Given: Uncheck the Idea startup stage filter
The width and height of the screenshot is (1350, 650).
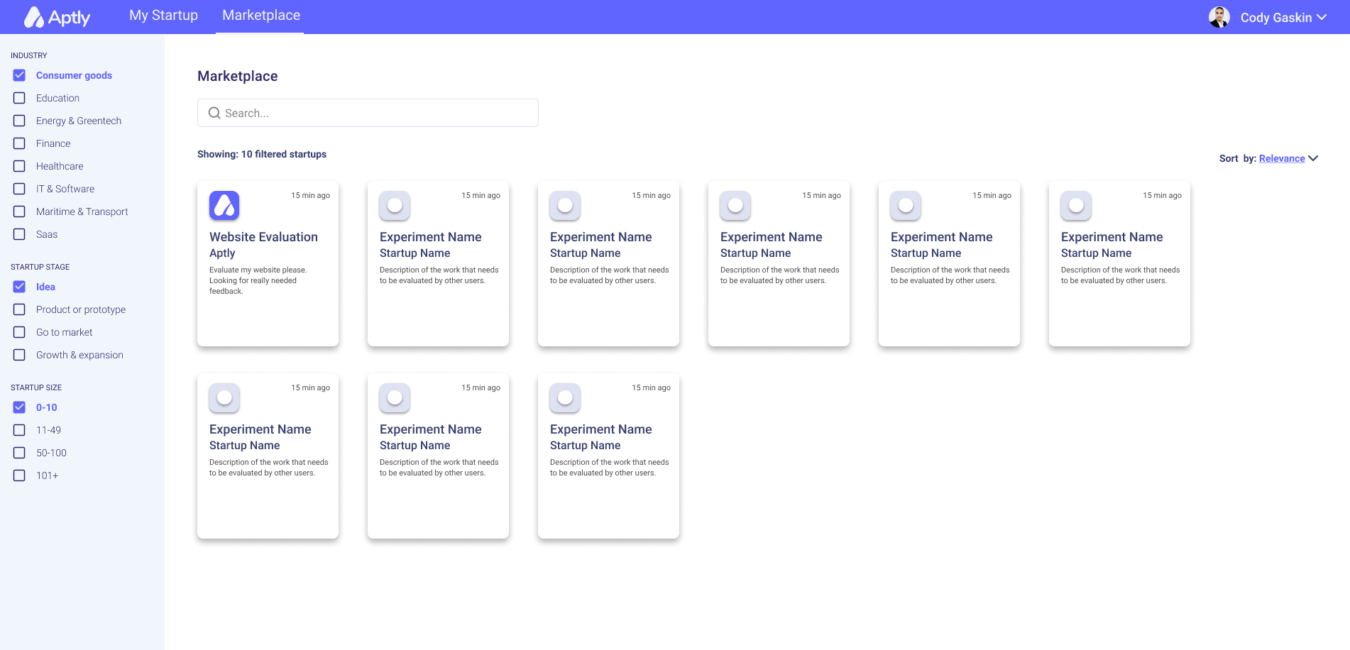Looking at the screenshot, I should (x=19, y=287).
